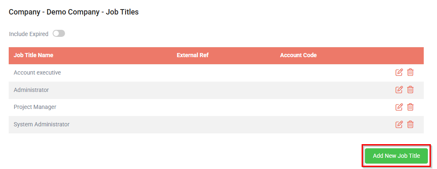
Task: Delete the Account executive job title
Action: [410, 72]
